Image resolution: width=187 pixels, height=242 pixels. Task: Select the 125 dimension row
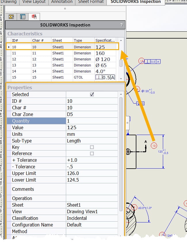pyautogui.click(x=61, y=47)
